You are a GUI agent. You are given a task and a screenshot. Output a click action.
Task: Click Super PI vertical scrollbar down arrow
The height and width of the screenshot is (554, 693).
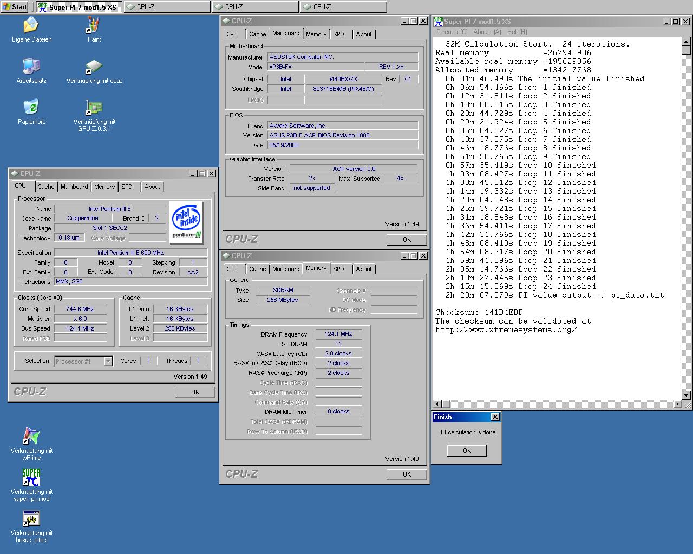[687, 395]
